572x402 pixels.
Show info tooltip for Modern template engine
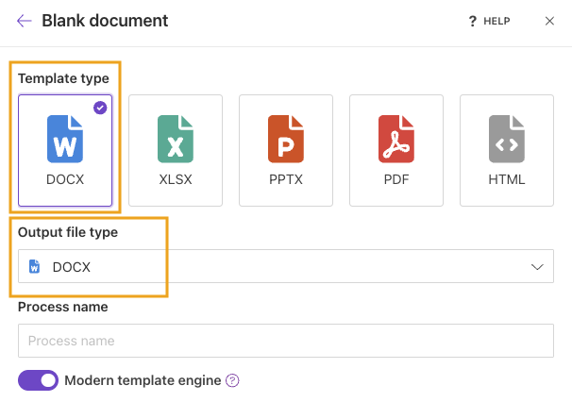tap(232, 380)
